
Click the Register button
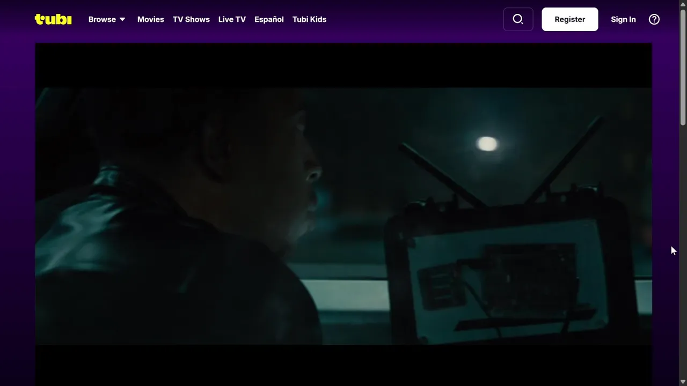point(570,19)
